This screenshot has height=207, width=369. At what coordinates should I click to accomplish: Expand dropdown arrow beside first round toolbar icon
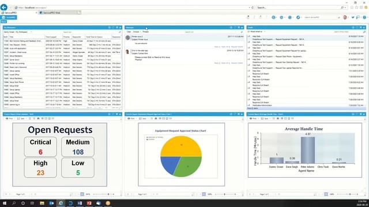point(277,18)
